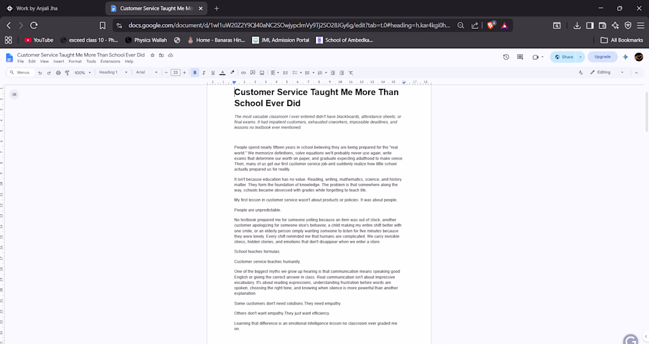
Task: Click the Share button
Action: (564, 57)
